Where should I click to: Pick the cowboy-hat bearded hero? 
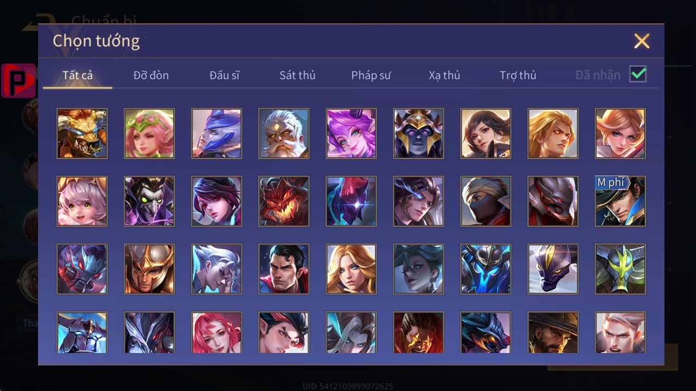pos(553,332)
